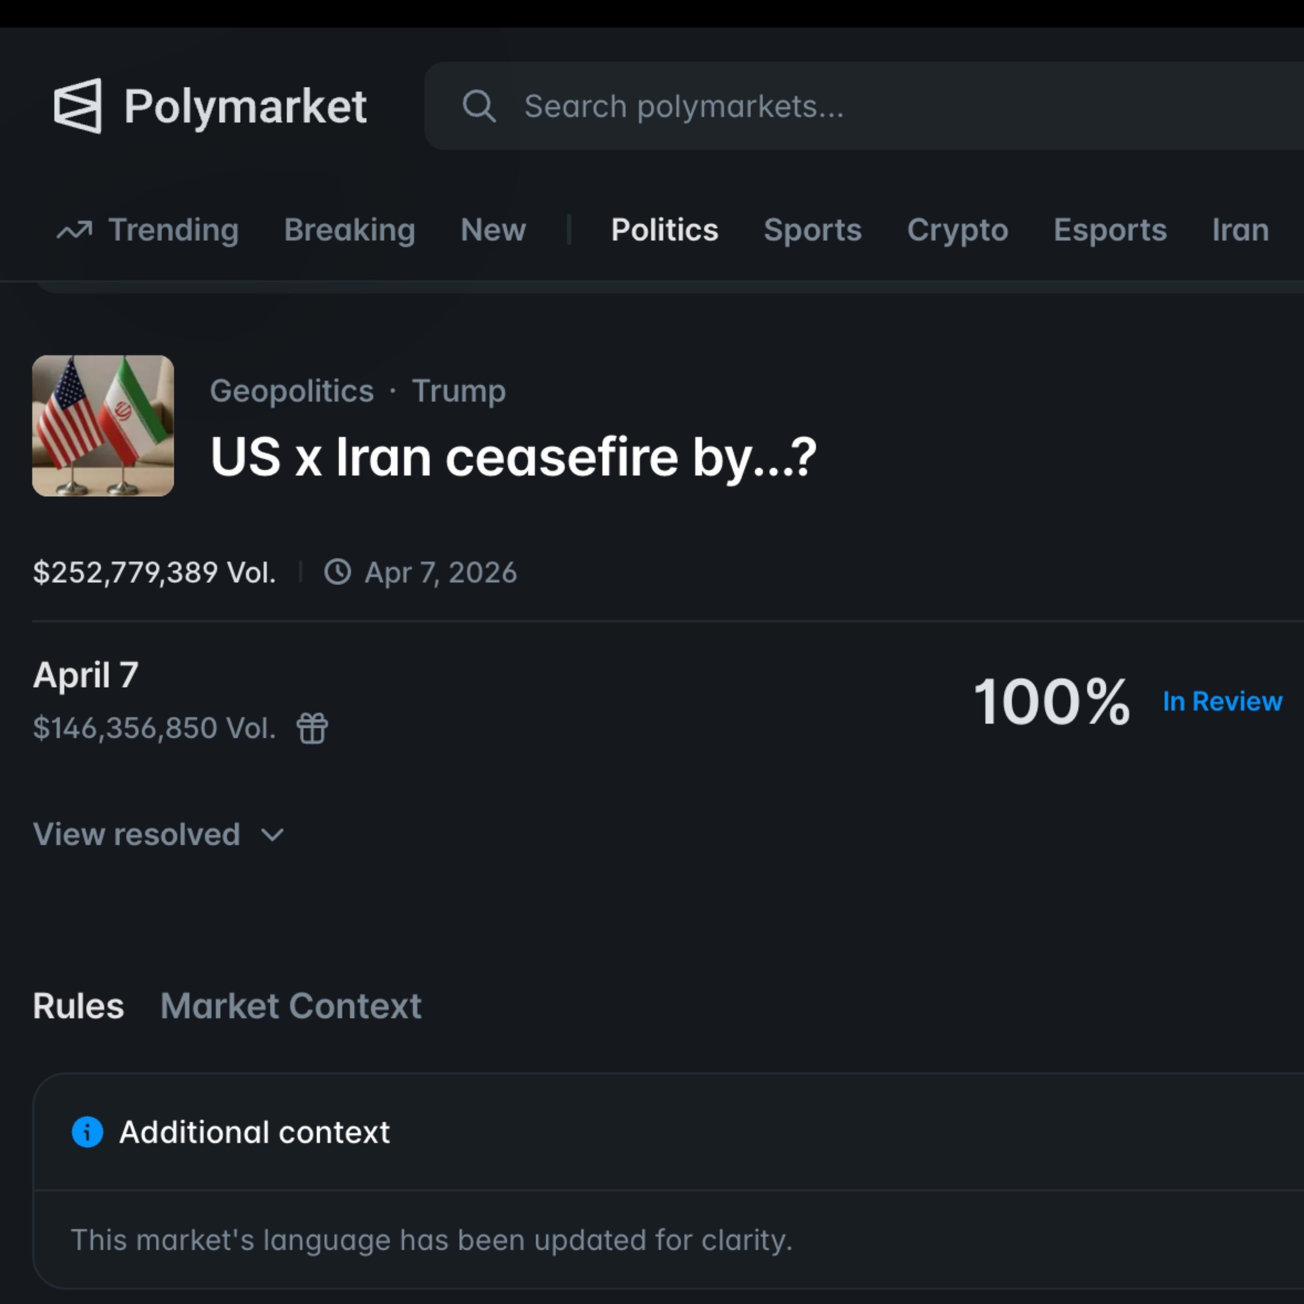Click the clock icon beside Apr 7, 2026
This screenshot has width=1304, height=1304.
pyautogui.click(x=338, y=572)
